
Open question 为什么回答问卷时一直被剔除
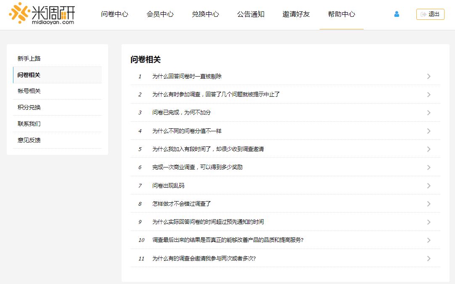coord(187,77)
